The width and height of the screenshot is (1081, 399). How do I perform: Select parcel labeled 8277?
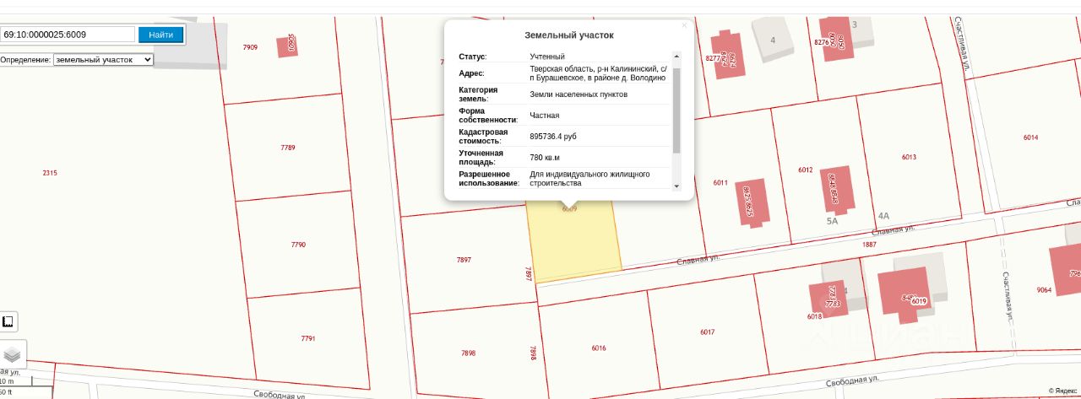713,58
